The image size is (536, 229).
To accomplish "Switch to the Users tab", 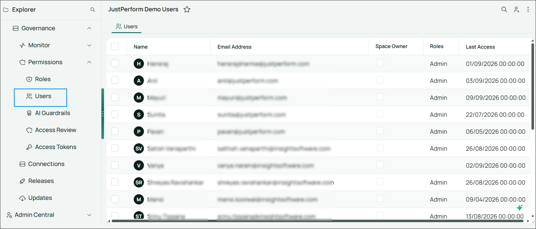I will click(x=127, y=27).
